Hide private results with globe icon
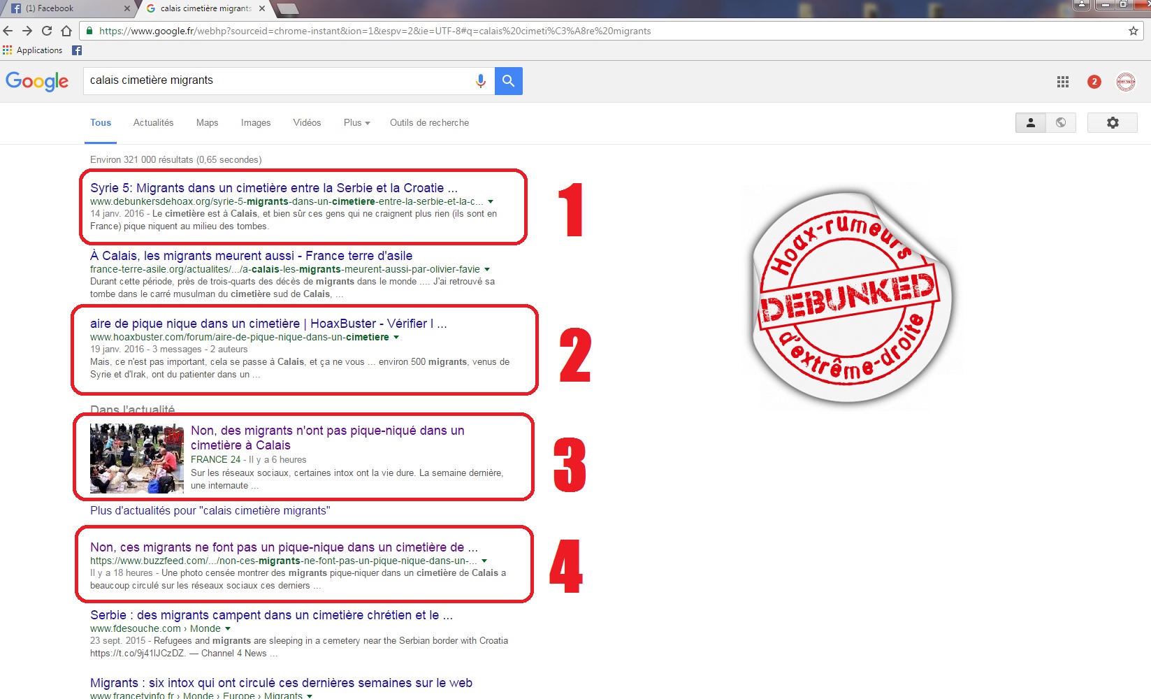 click(x=1061, y=122)
